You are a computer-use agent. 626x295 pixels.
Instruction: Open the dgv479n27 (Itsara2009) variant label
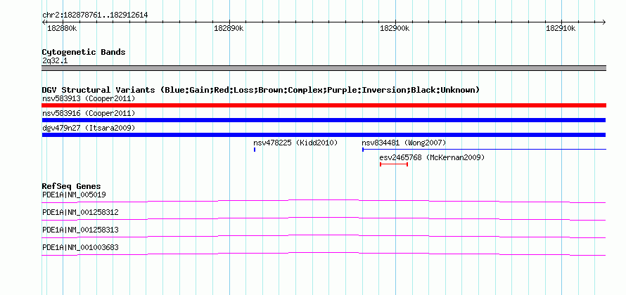pos(89,129)
